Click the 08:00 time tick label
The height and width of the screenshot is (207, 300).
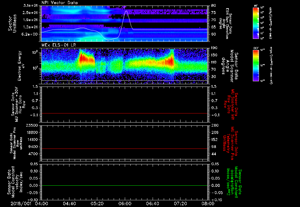point(208,203)
